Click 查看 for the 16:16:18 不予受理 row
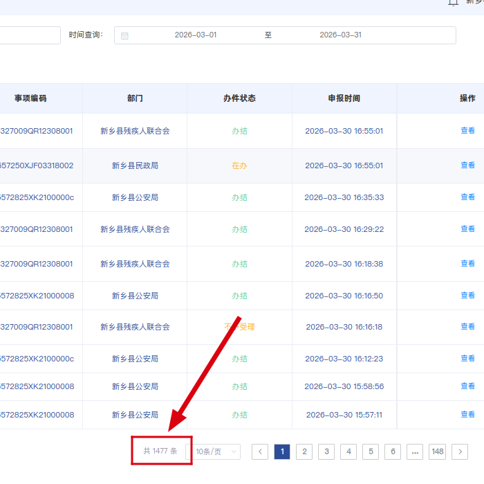Viewport: 484px width, 484px height. click(467, 327)
